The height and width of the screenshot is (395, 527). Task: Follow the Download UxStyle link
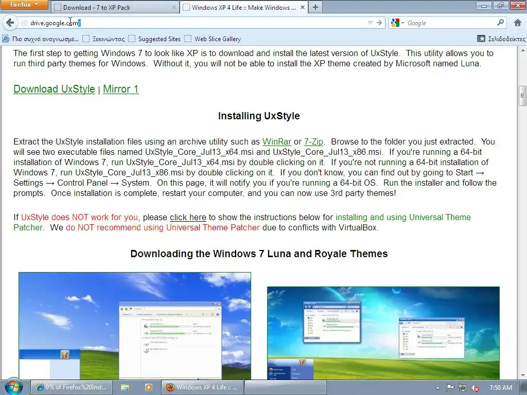[54, 89]
